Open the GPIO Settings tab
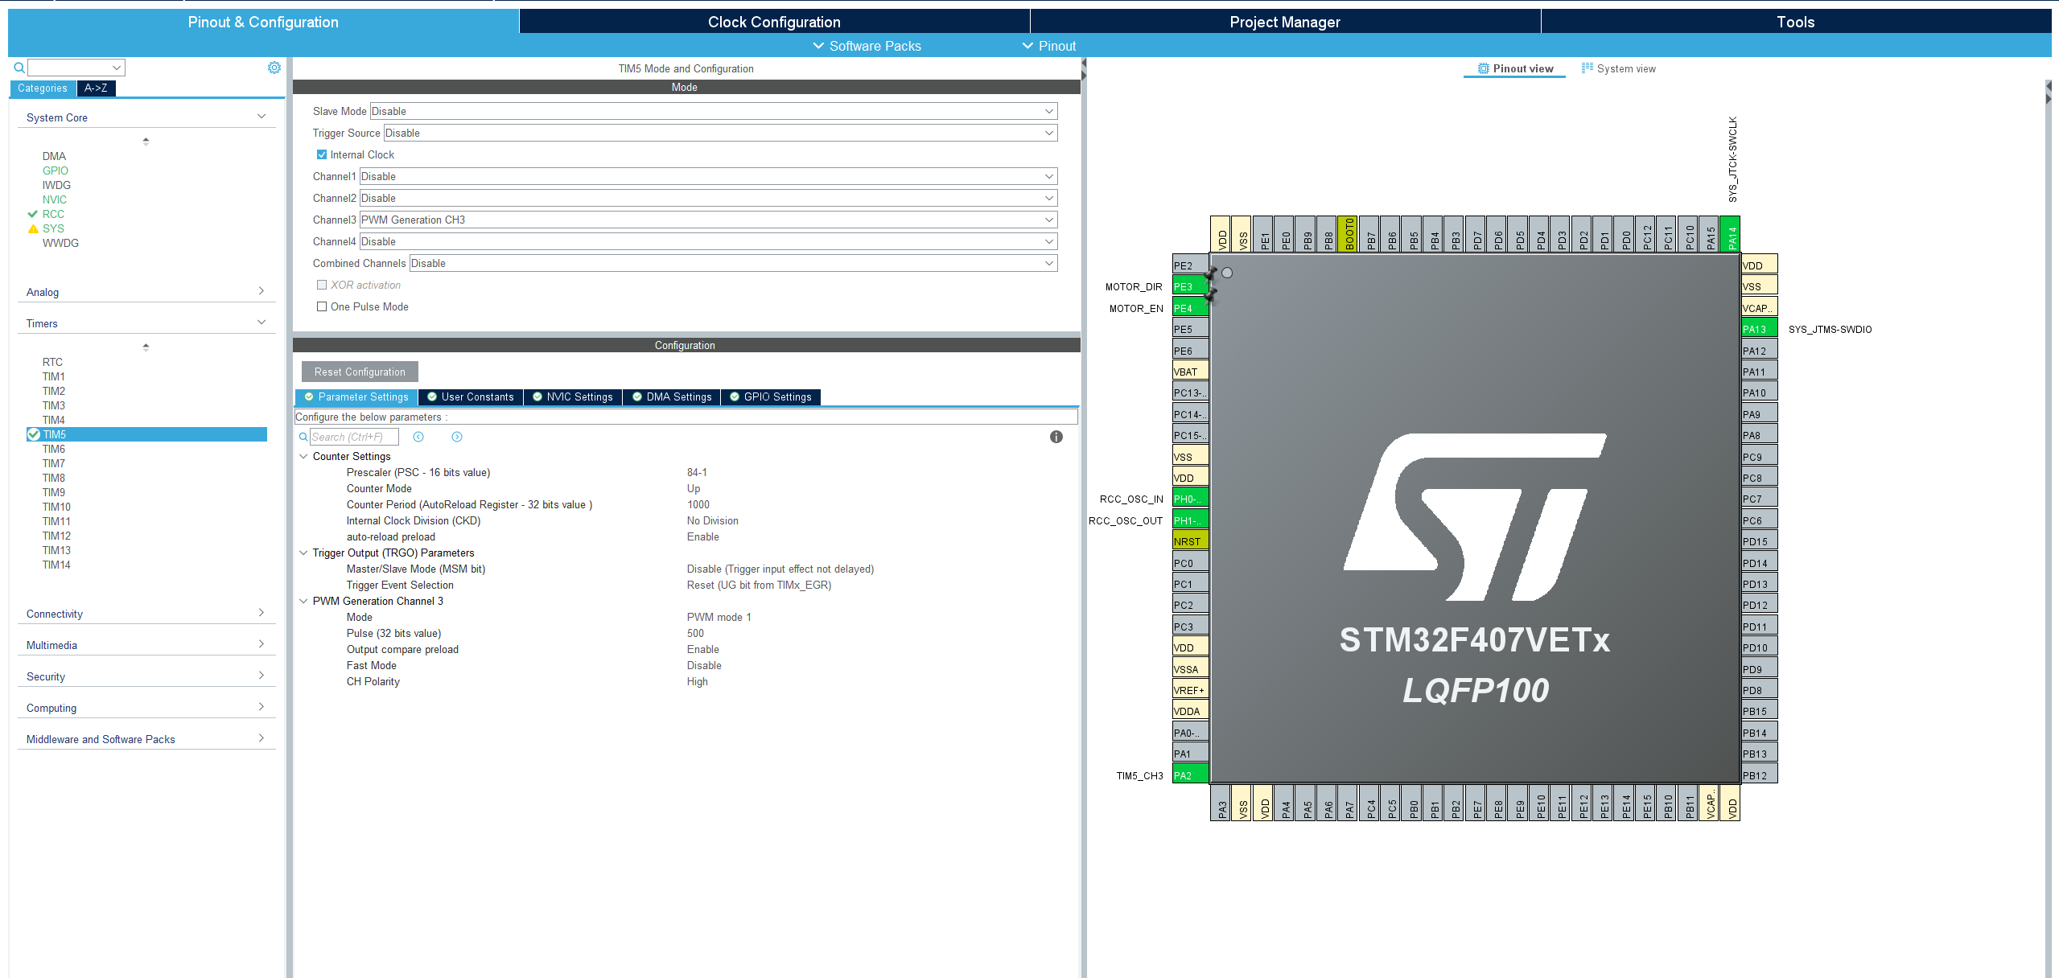Image resolution: width=2059 pixels, height=978 pixels. click(771, 397)
